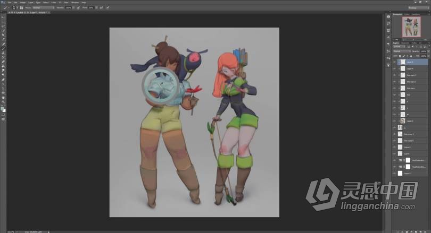Viewport: 431px width, 233px height.
Task: Open the Window menu
Action: 75,3
